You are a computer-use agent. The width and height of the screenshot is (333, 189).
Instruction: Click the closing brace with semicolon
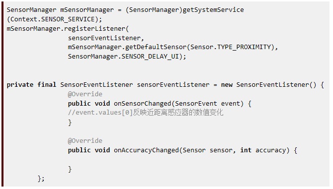pos(41,179)
